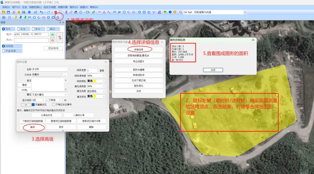Toggle the 可编辑状态 checkbox

[x=33, y=104]
